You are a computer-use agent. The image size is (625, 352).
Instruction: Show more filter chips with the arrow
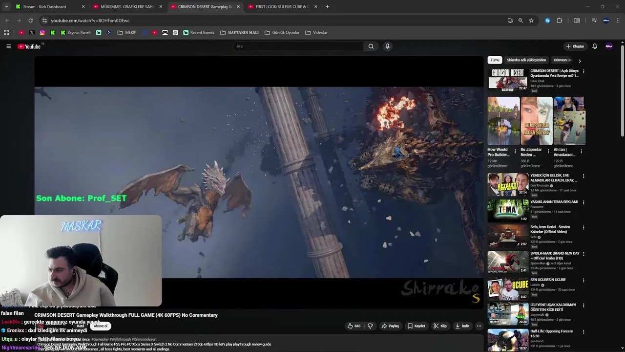[580, 61]
